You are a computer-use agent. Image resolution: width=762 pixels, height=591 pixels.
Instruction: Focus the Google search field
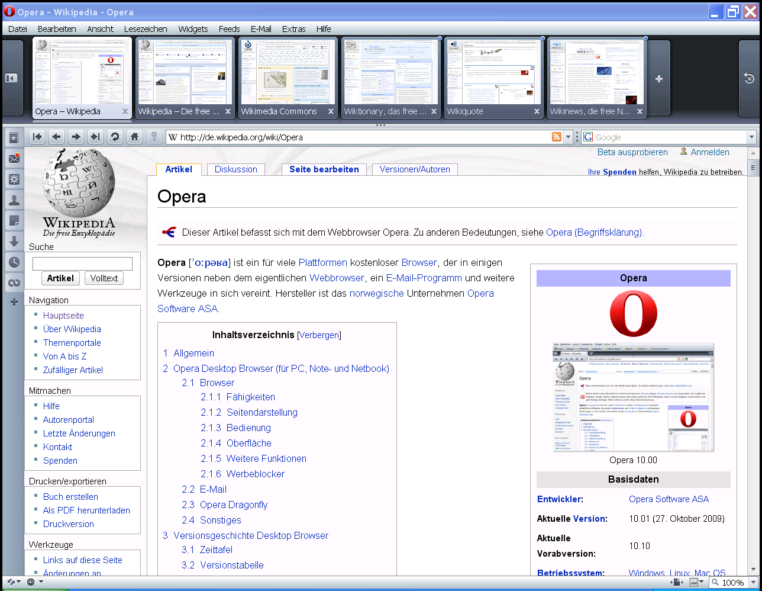[670, 137]
